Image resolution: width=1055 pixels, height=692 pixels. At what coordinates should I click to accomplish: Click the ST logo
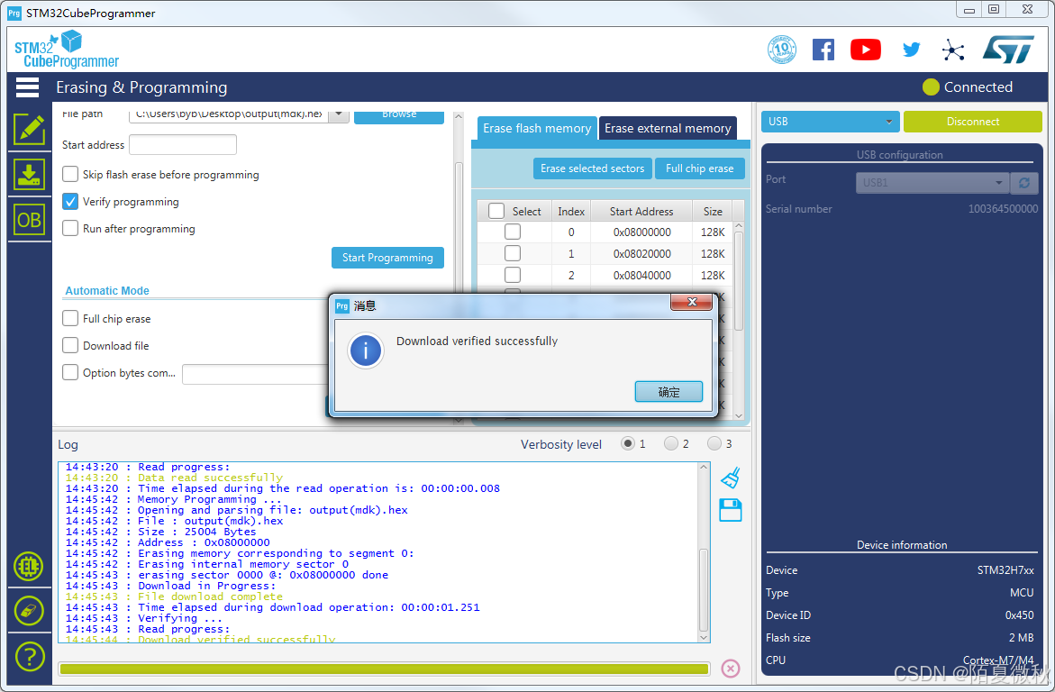click(1008, 50)
